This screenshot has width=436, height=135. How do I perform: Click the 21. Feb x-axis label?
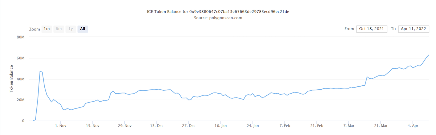pyautogui.click(x=316, y=126)
